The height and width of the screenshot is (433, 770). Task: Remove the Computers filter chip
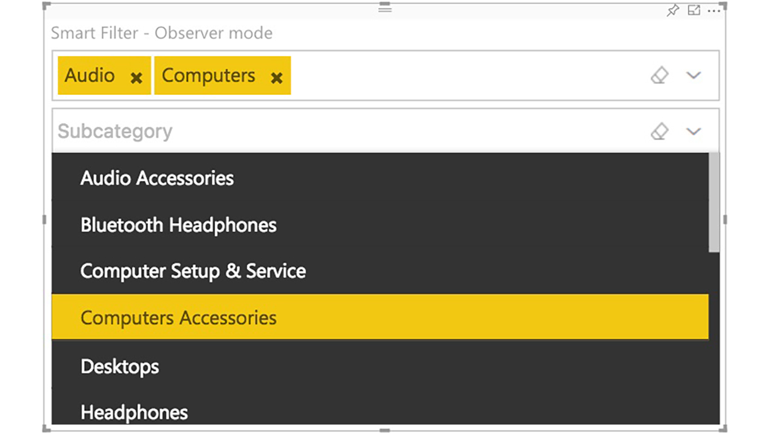click(276, 78)
